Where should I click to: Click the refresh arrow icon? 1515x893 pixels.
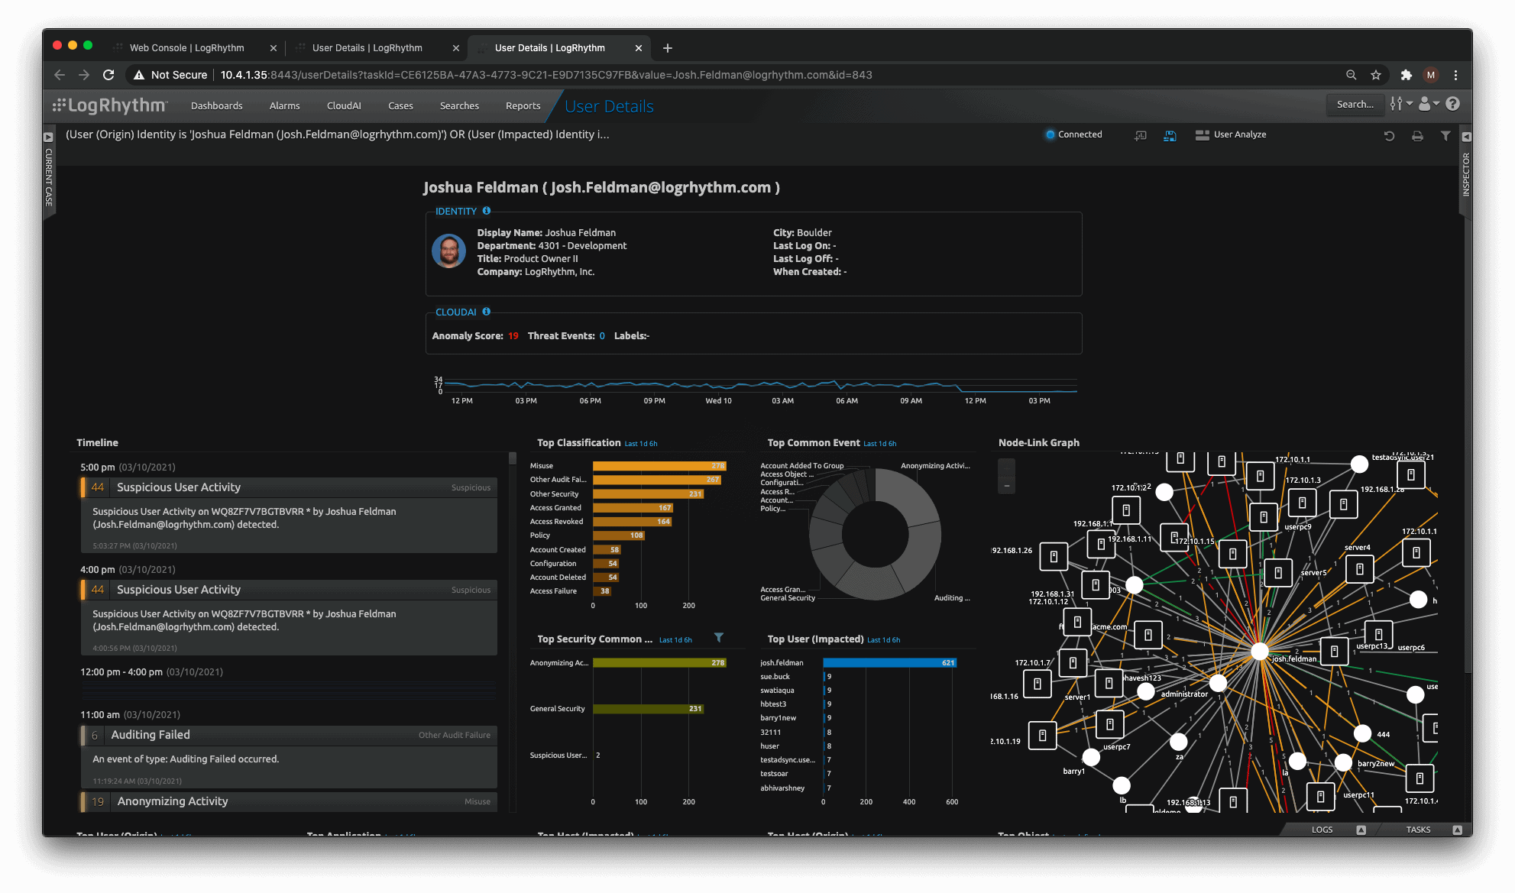click(x=1389, y=136)
